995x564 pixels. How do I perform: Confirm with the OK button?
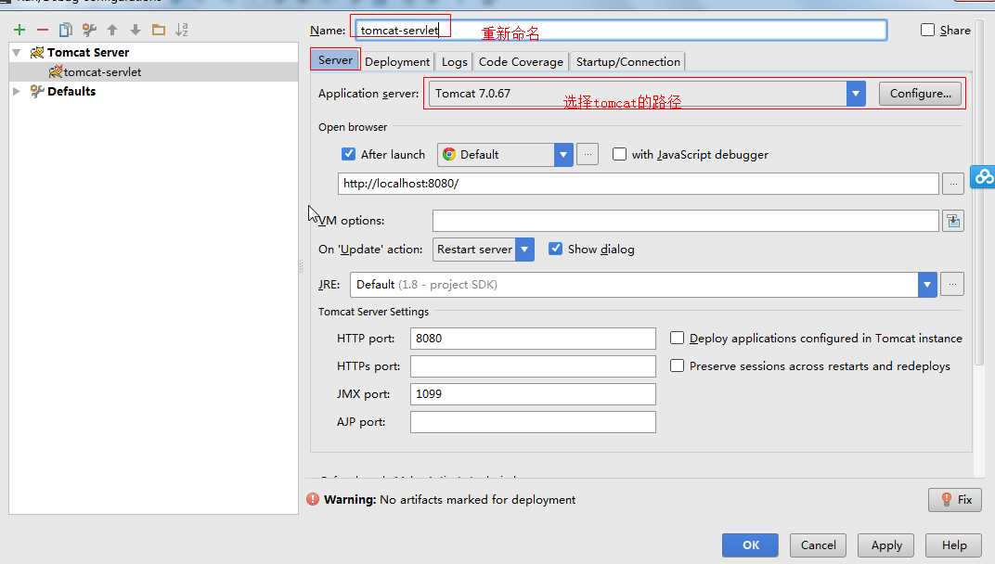click(750, 545)
